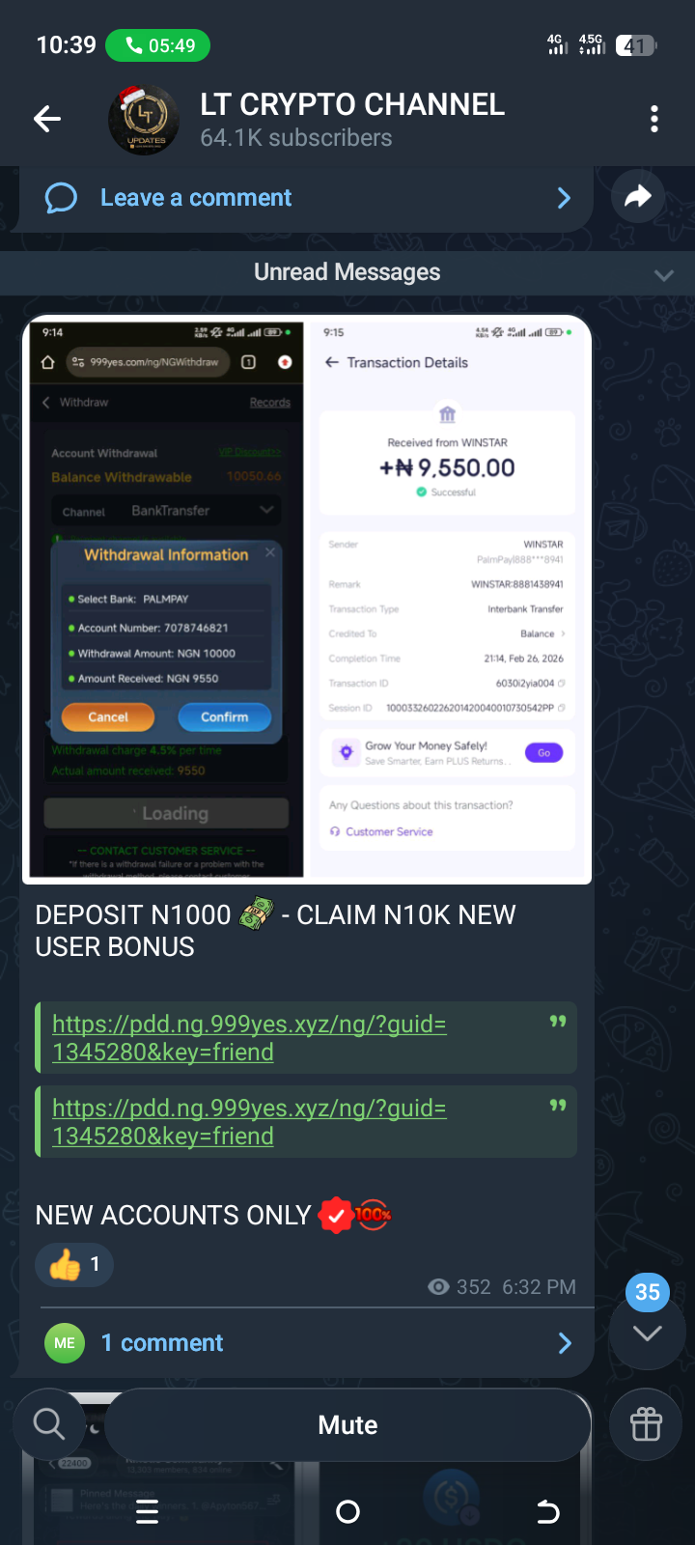Collapse the Unread Messages chevron
The height and width of the screenshot is (1545, 695).
coord(664,275)
